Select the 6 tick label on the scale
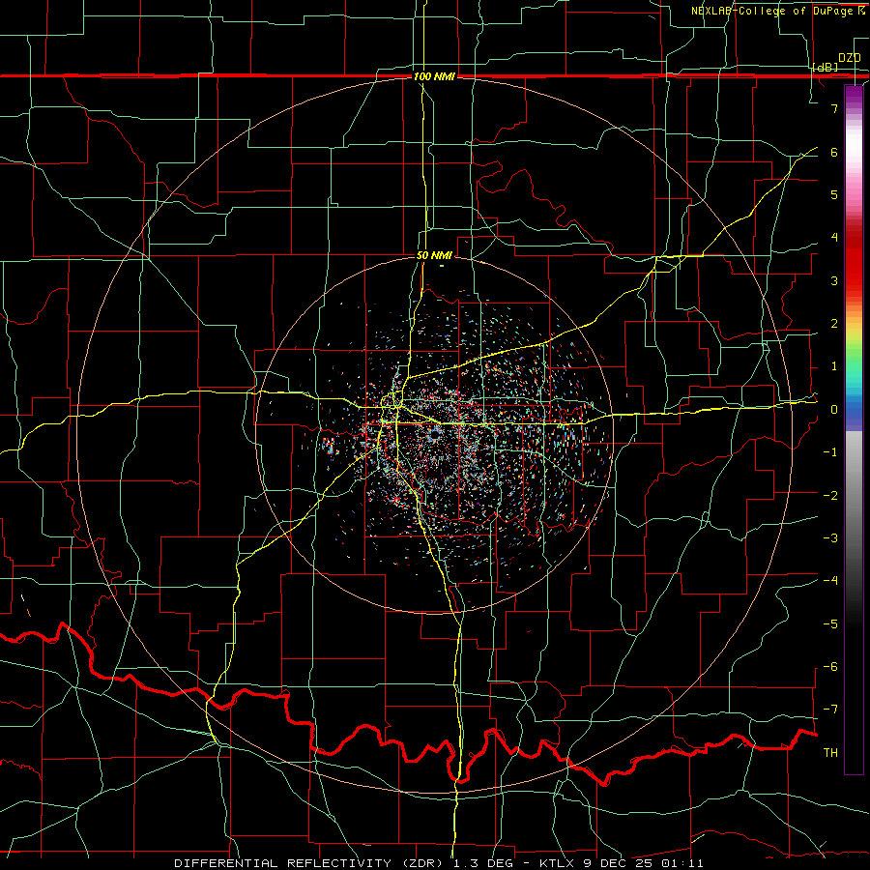The image size is (870, 870). point(834,152)
